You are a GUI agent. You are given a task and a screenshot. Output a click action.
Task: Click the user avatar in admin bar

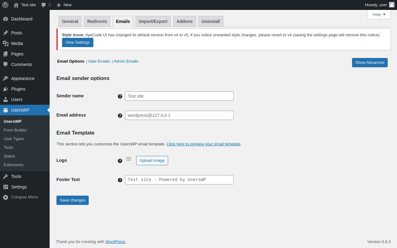click(392, 5)
